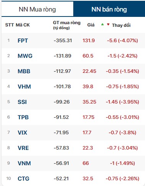This screenshot has height=186, width=145.
Task: Open the MWG stock code link
Action: (25, 56)
